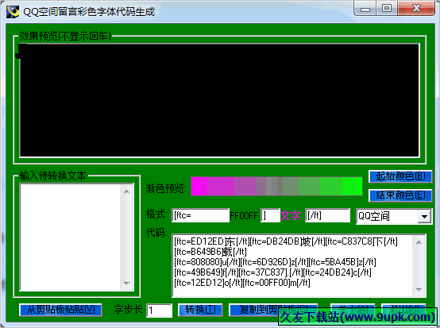Click the gradient color preview bar
This screenshot has width=440, height=328.
(x=276, y=187)
